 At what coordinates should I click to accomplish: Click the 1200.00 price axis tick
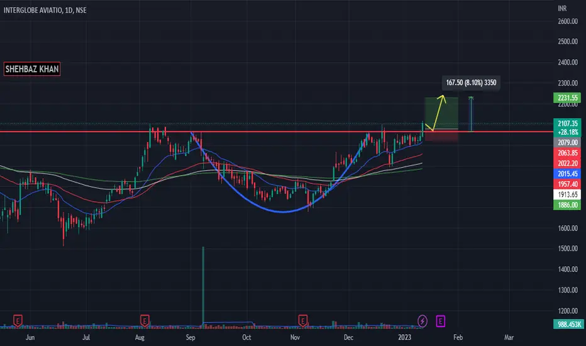point(568,311)
